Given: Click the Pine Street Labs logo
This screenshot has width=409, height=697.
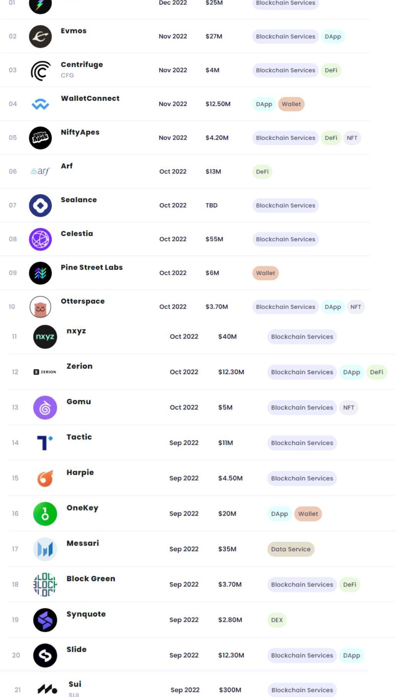Looking at the screenshot, I should [x=40, y=273].
